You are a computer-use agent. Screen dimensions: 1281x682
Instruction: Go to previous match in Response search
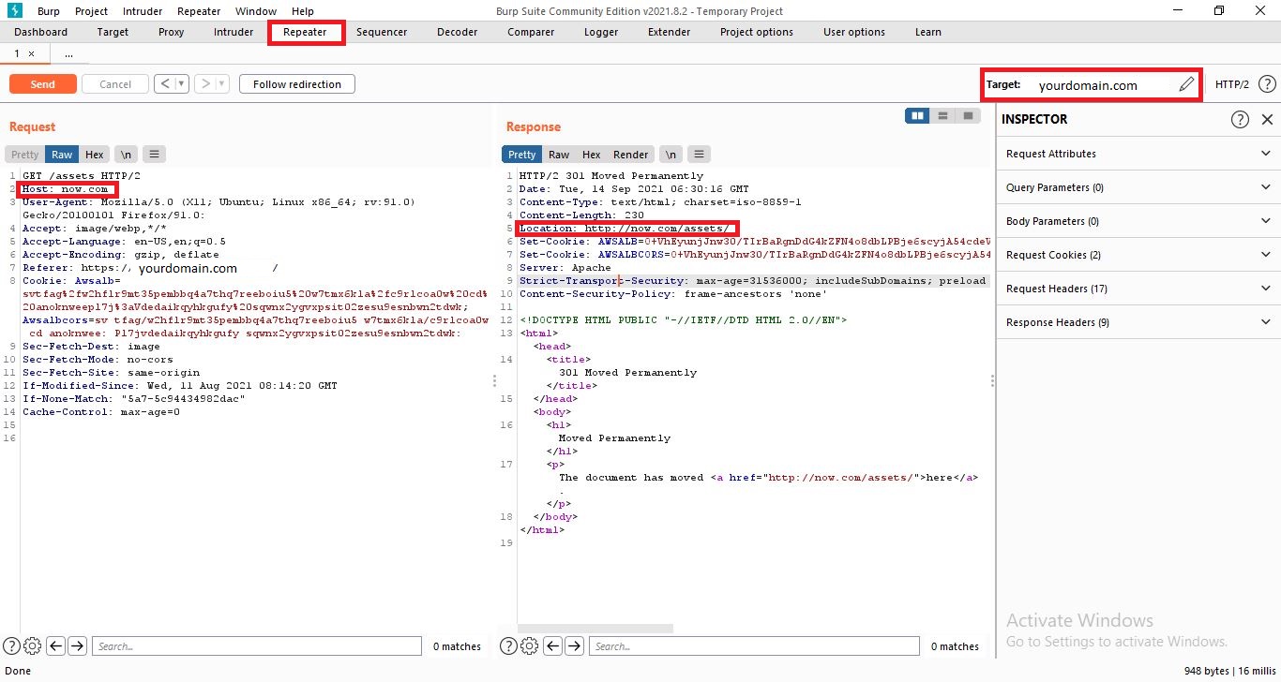[552, 645]
